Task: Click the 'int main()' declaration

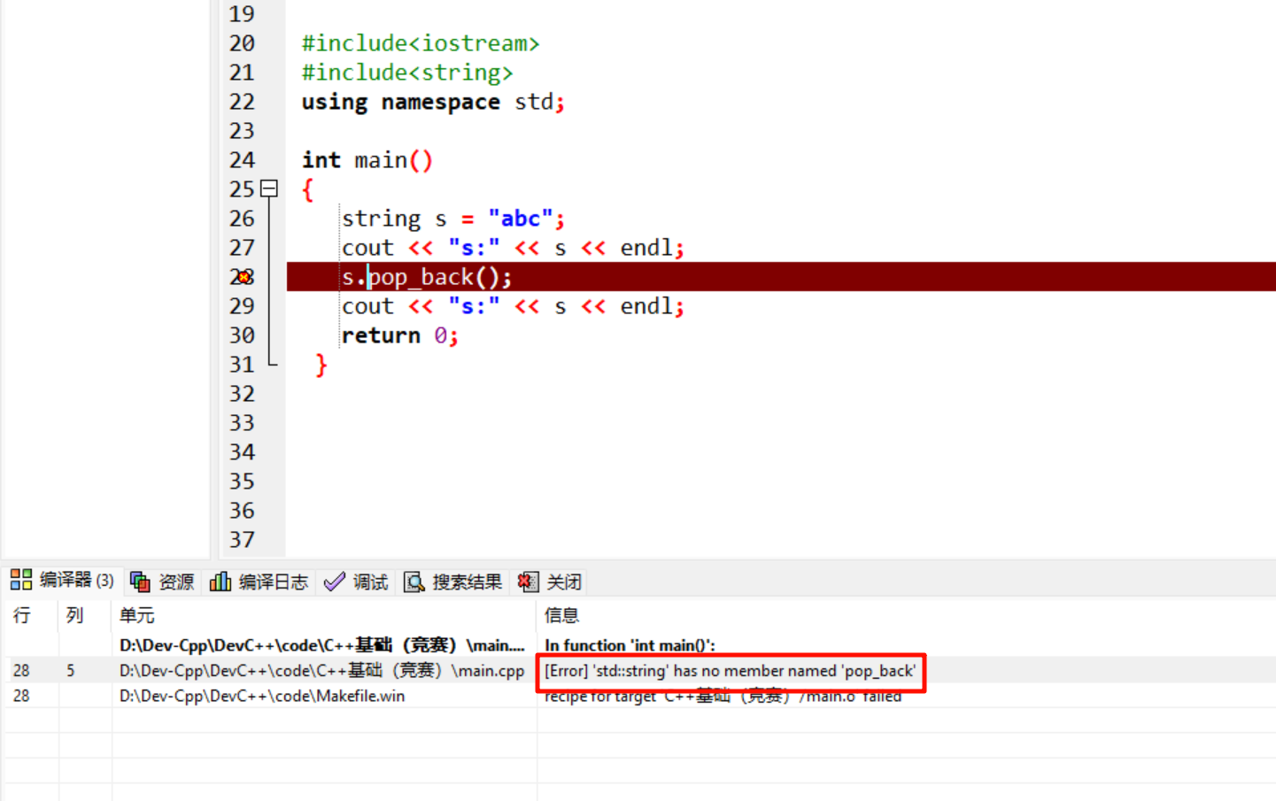Action: (367, 160)
